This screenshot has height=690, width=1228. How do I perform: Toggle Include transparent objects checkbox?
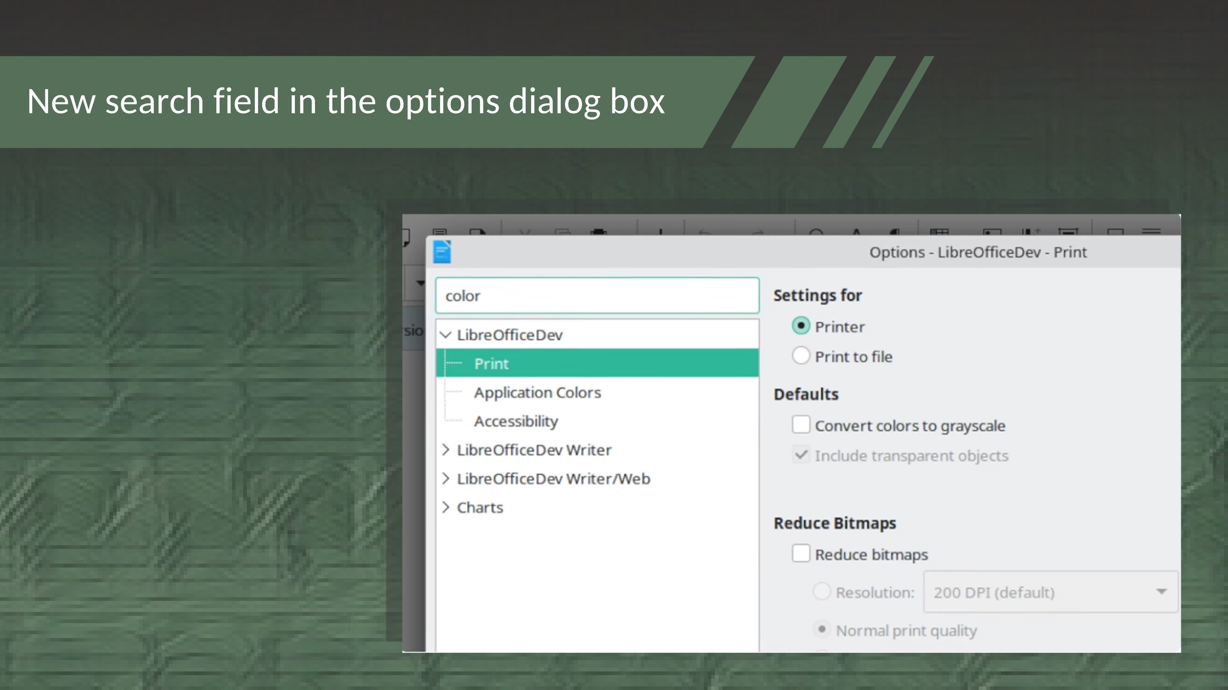coord(801,455)
